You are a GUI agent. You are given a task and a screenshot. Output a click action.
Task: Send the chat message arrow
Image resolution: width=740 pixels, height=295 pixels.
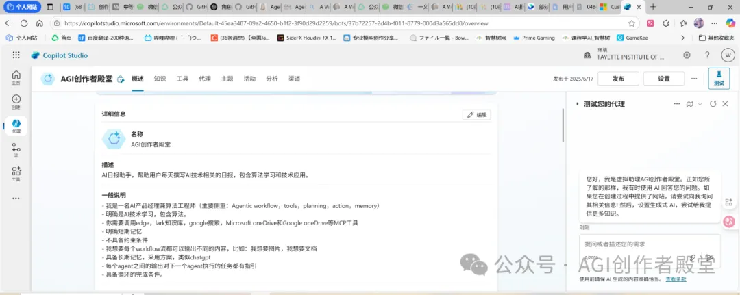coord(709,258)
